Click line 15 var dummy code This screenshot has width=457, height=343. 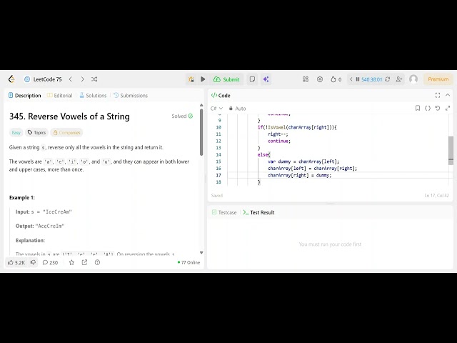(303, 161)
